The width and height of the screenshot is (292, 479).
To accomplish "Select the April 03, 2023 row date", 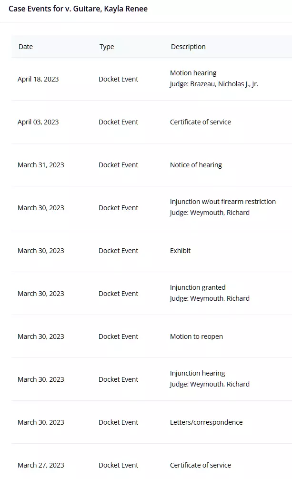I will (x=38, y=122).
